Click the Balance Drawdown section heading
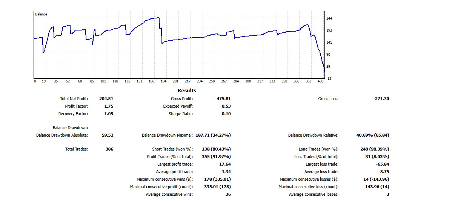The height and width of the screenshot is (201, 455). coord(71,128)
